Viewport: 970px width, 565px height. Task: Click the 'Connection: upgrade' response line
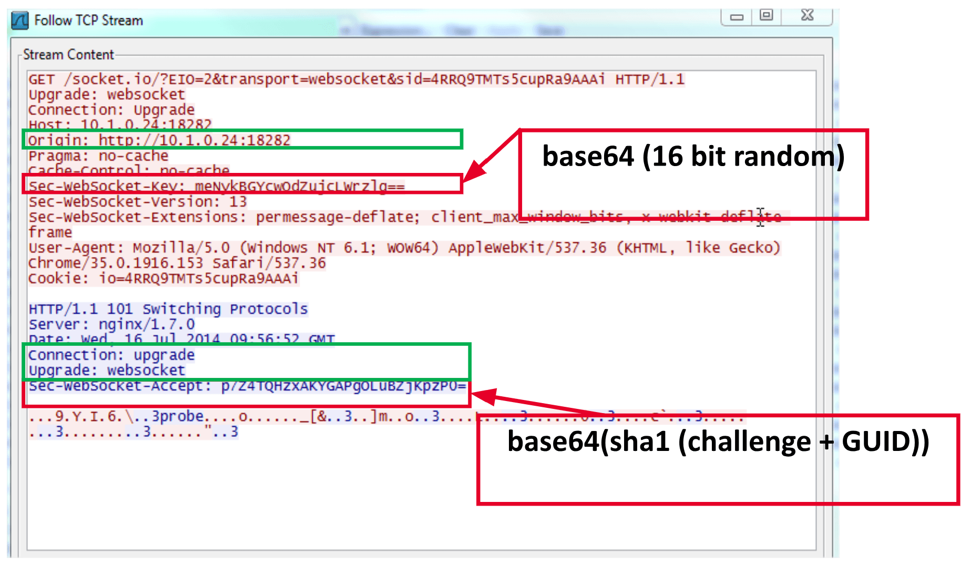point(111,355)
